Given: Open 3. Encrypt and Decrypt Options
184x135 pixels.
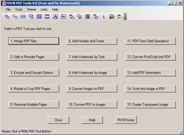Looking at the screenshot, I should tap(34, 73).
